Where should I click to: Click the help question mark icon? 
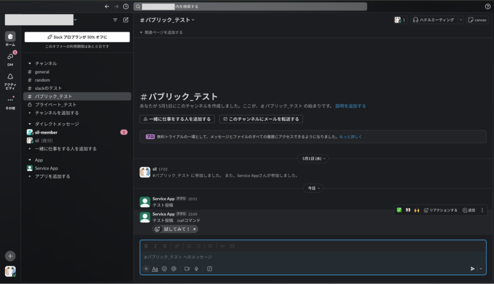tap(487, 6)
